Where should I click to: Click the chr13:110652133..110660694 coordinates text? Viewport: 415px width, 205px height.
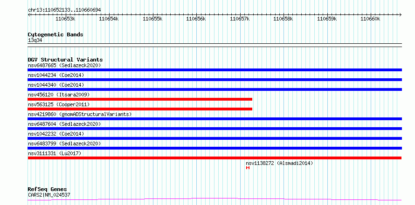click(64, 10)
